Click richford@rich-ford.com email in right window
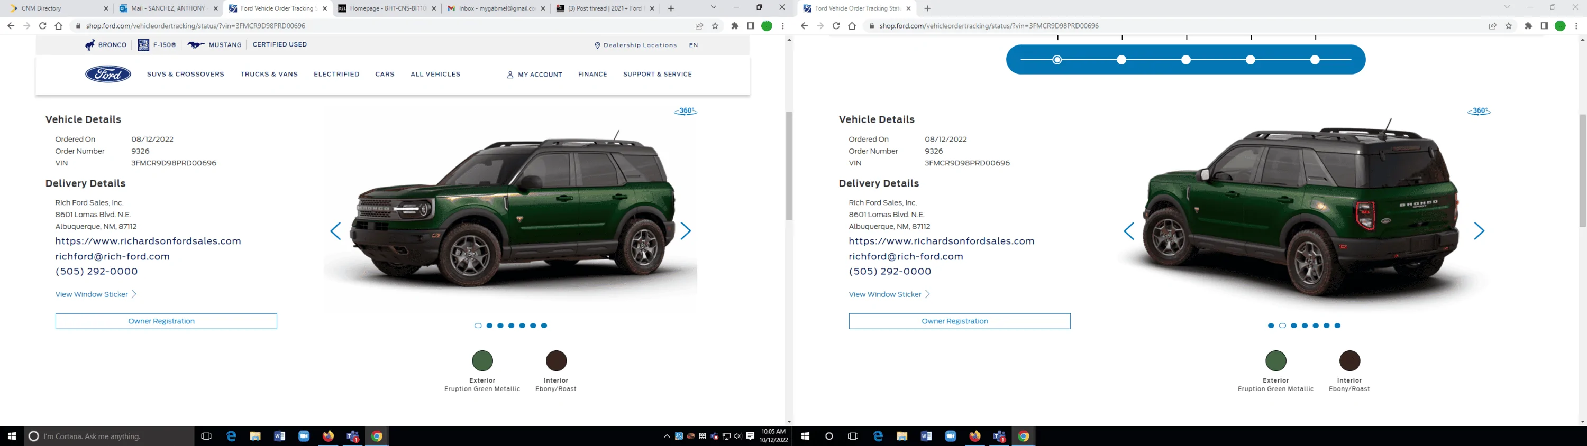Viewport: 1587px width, 446px height. [906, 256]
